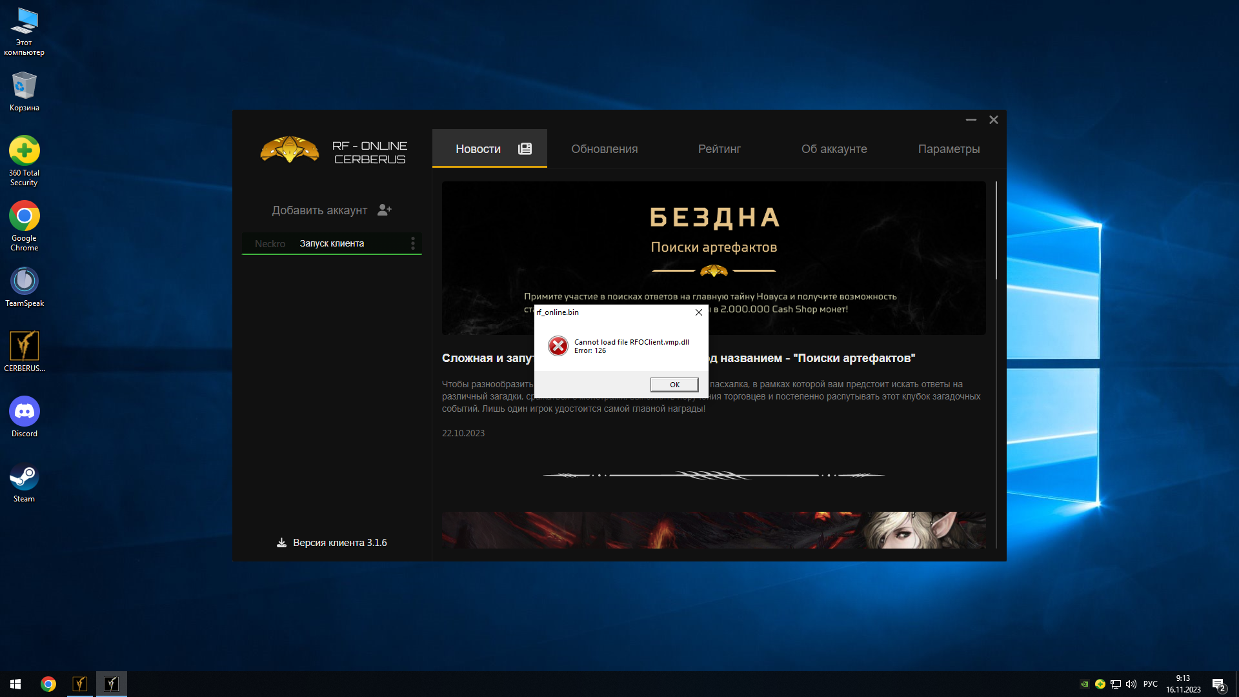Viewport: 1239px width, 697px height.
Task: Go to the Об аккаунте tab
Action: click(834, 149)
